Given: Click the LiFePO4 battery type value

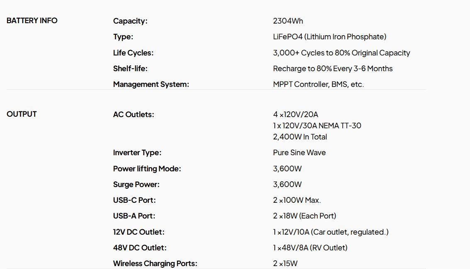Looking at the screenshot, I should tap(329, 37).
